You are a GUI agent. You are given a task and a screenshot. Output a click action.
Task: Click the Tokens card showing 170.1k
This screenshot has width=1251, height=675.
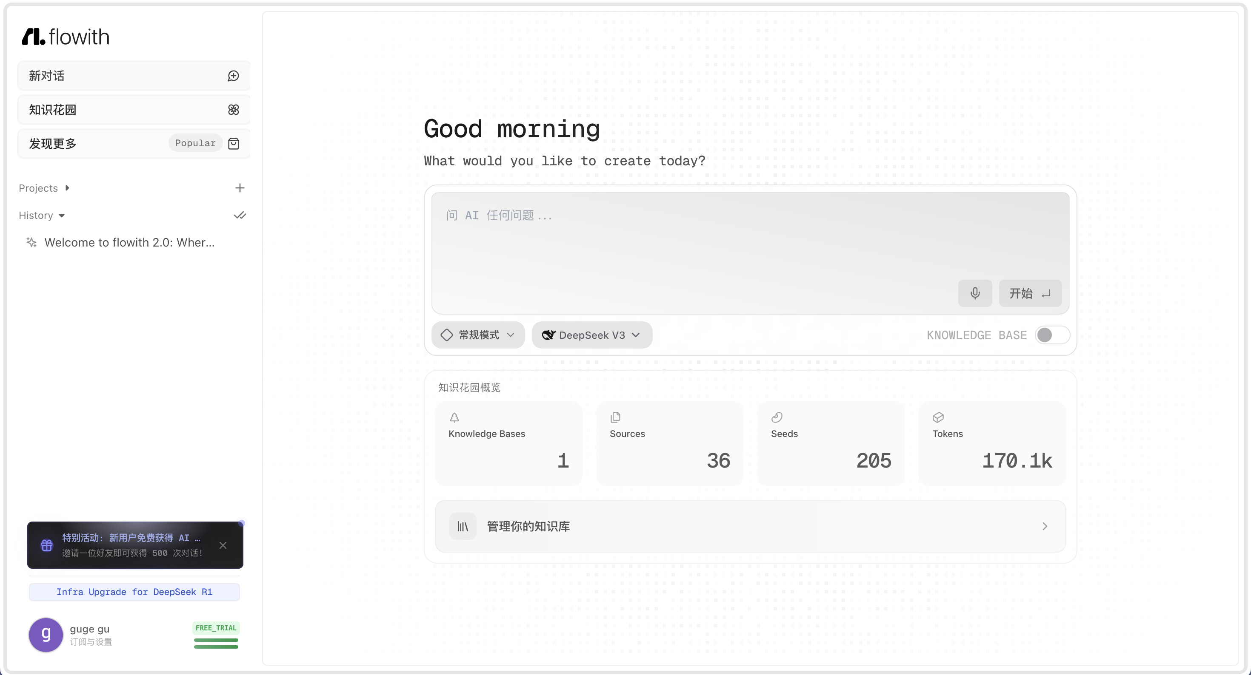(992, 443)
